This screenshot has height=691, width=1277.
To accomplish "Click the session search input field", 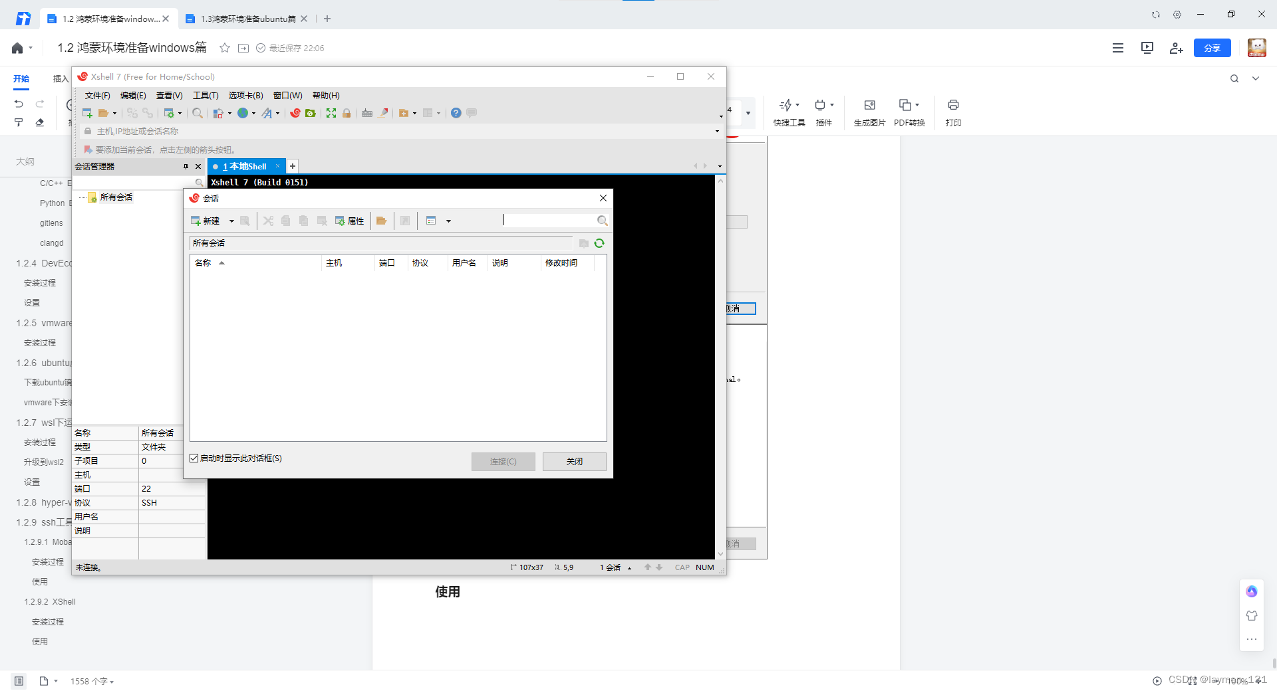I will point(552,220).
